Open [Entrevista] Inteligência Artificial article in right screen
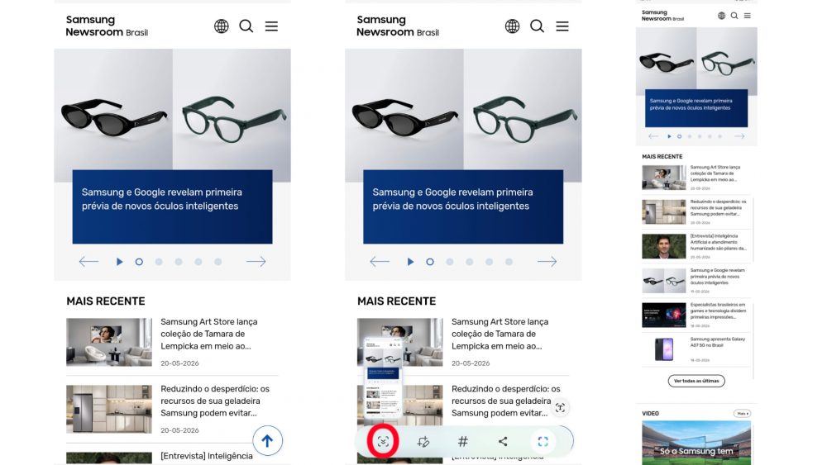This screenshot has width=827, height=465. pos(718,242)
